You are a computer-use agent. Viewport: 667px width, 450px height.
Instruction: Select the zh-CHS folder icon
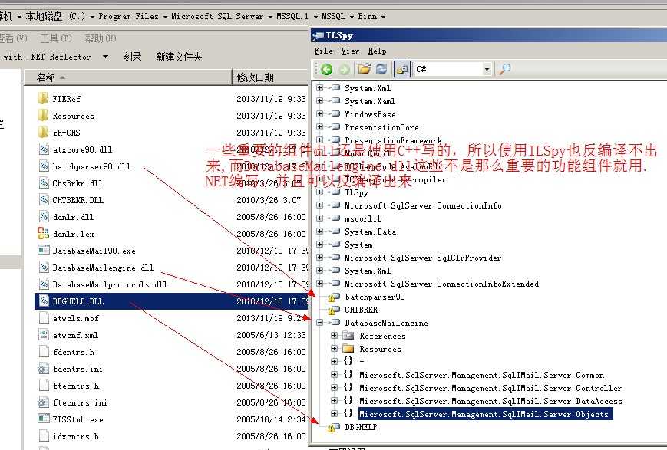(x=43, y=133)
